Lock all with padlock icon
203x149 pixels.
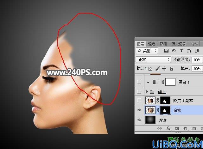tap(171, 69)
